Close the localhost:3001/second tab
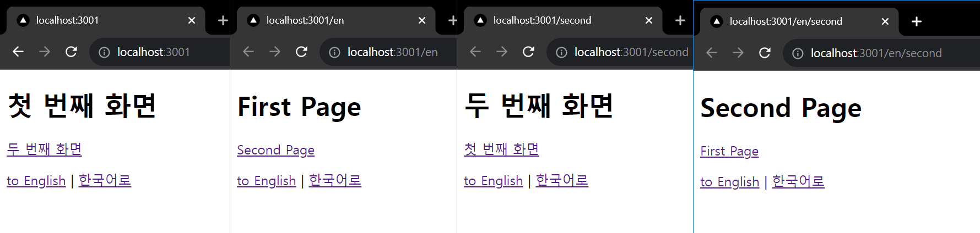The height and width of the screenshot is (233, 980). [649, 20]
